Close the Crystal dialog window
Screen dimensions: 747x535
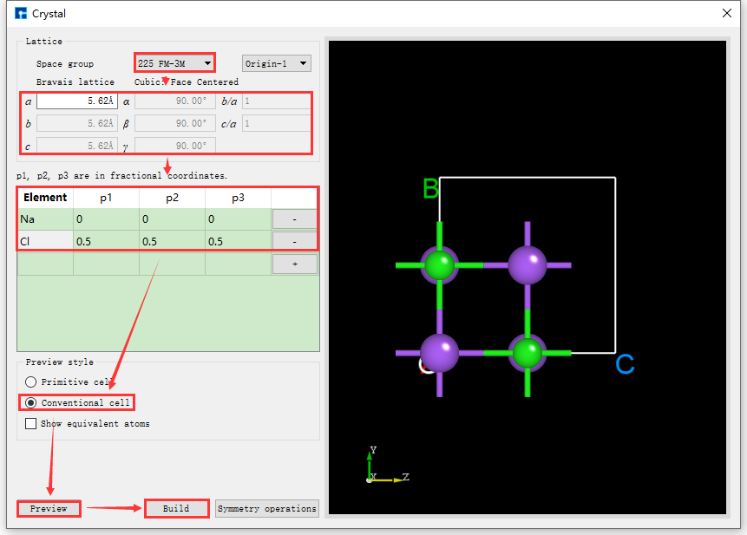coord(726,13)
